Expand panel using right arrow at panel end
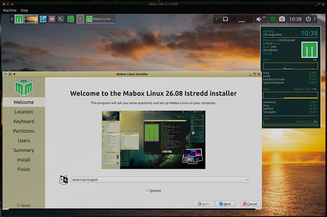 [315, 19]
